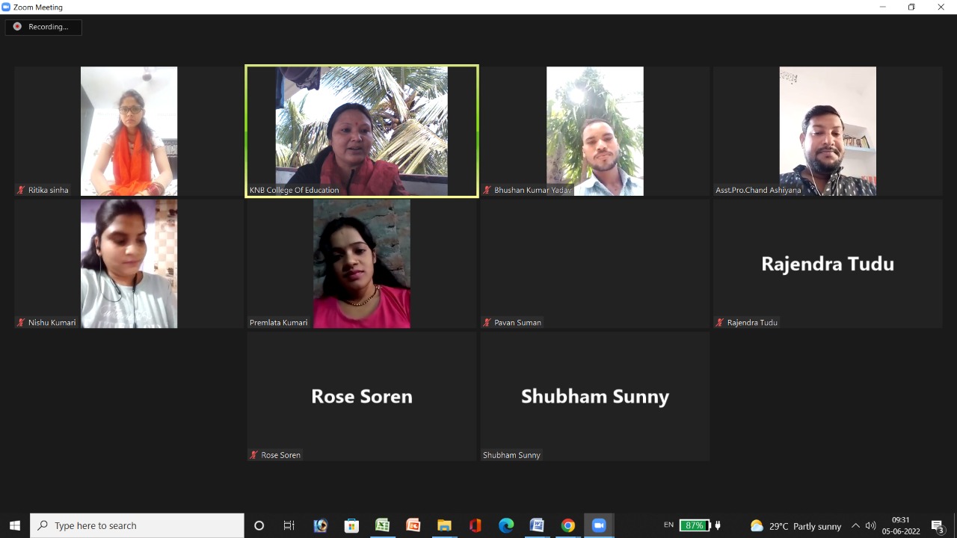Image resolution: width=957 pixels, height=538 pixels.
Task: Click the Recording indicator
Action: click(43, 27)
